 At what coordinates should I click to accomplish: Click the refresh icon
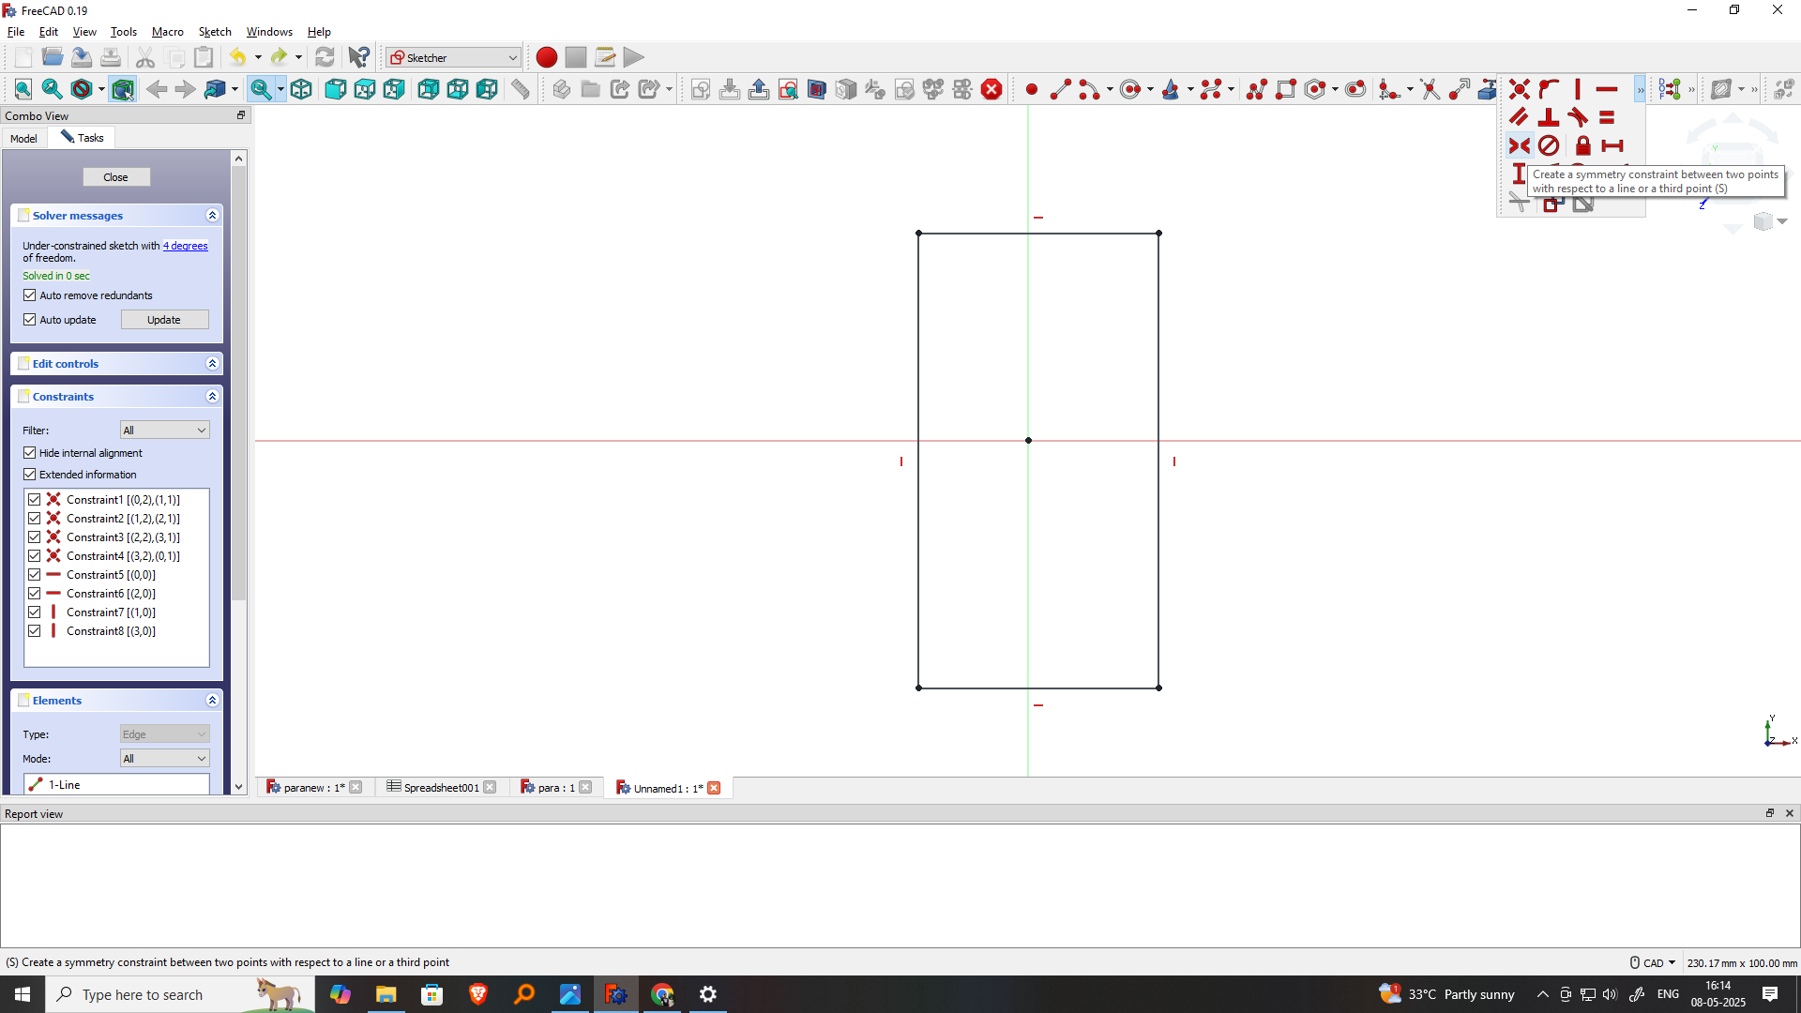[325, 57]
